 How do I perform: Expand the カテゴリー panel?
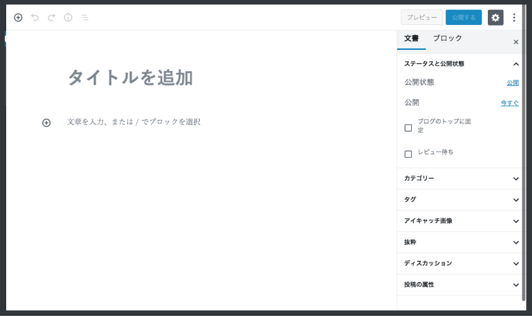click(516, 178)
